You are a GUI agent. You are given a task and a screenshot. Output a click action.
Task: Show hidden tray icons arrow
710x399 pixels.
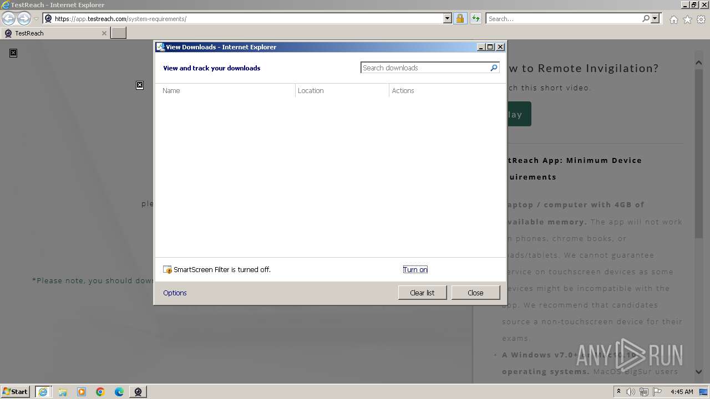(618, 392)
